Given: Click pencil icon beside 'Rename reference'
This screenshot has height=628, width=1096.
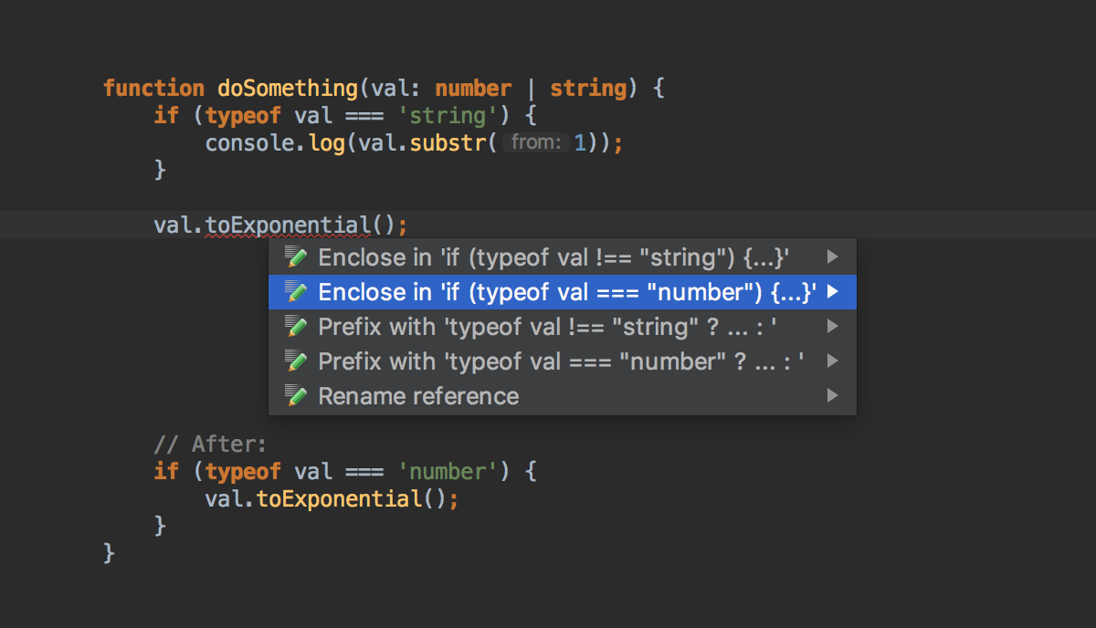Looking at the screenshot, I should coord(295,396).
